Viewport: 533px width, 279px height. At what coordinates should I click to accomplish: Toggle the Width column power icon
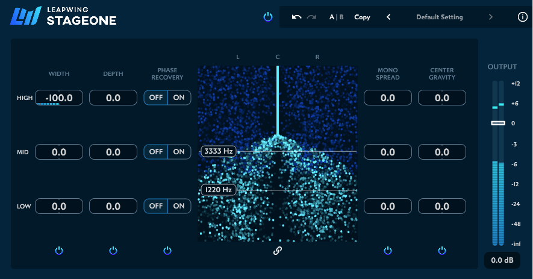tap(59, 250)
